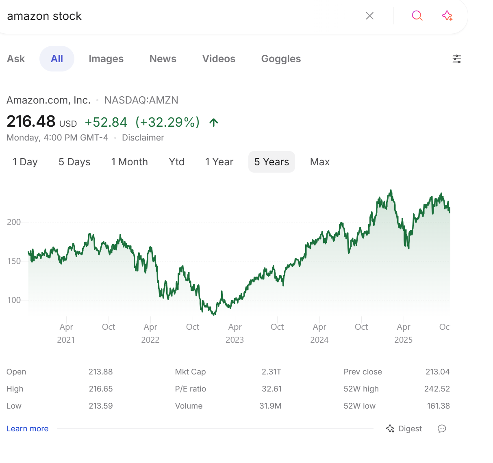Viewport: 493px width, 463px height.
Task: Click the Digest sparkle icon
Action: click(390, 428)
